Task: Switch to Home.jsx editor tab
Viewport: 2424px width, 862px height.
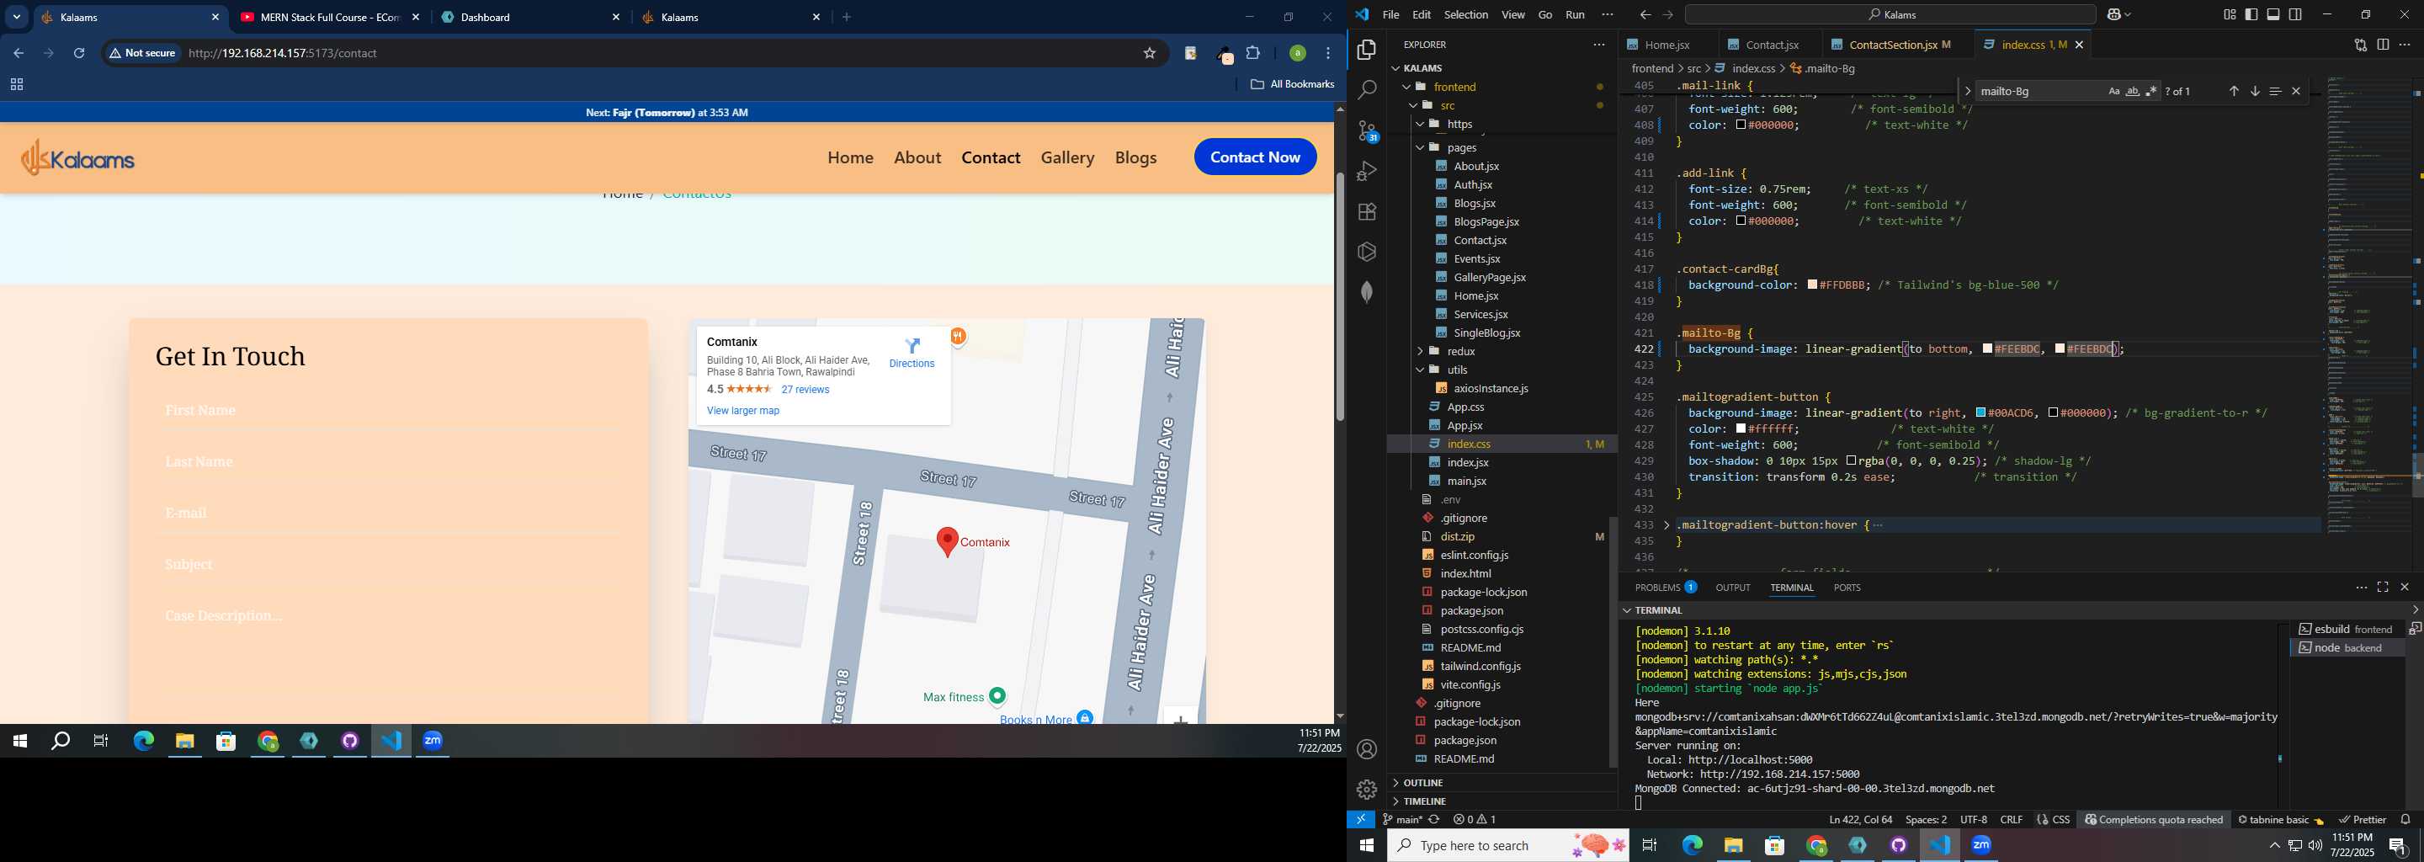Action: (1666, 45)
